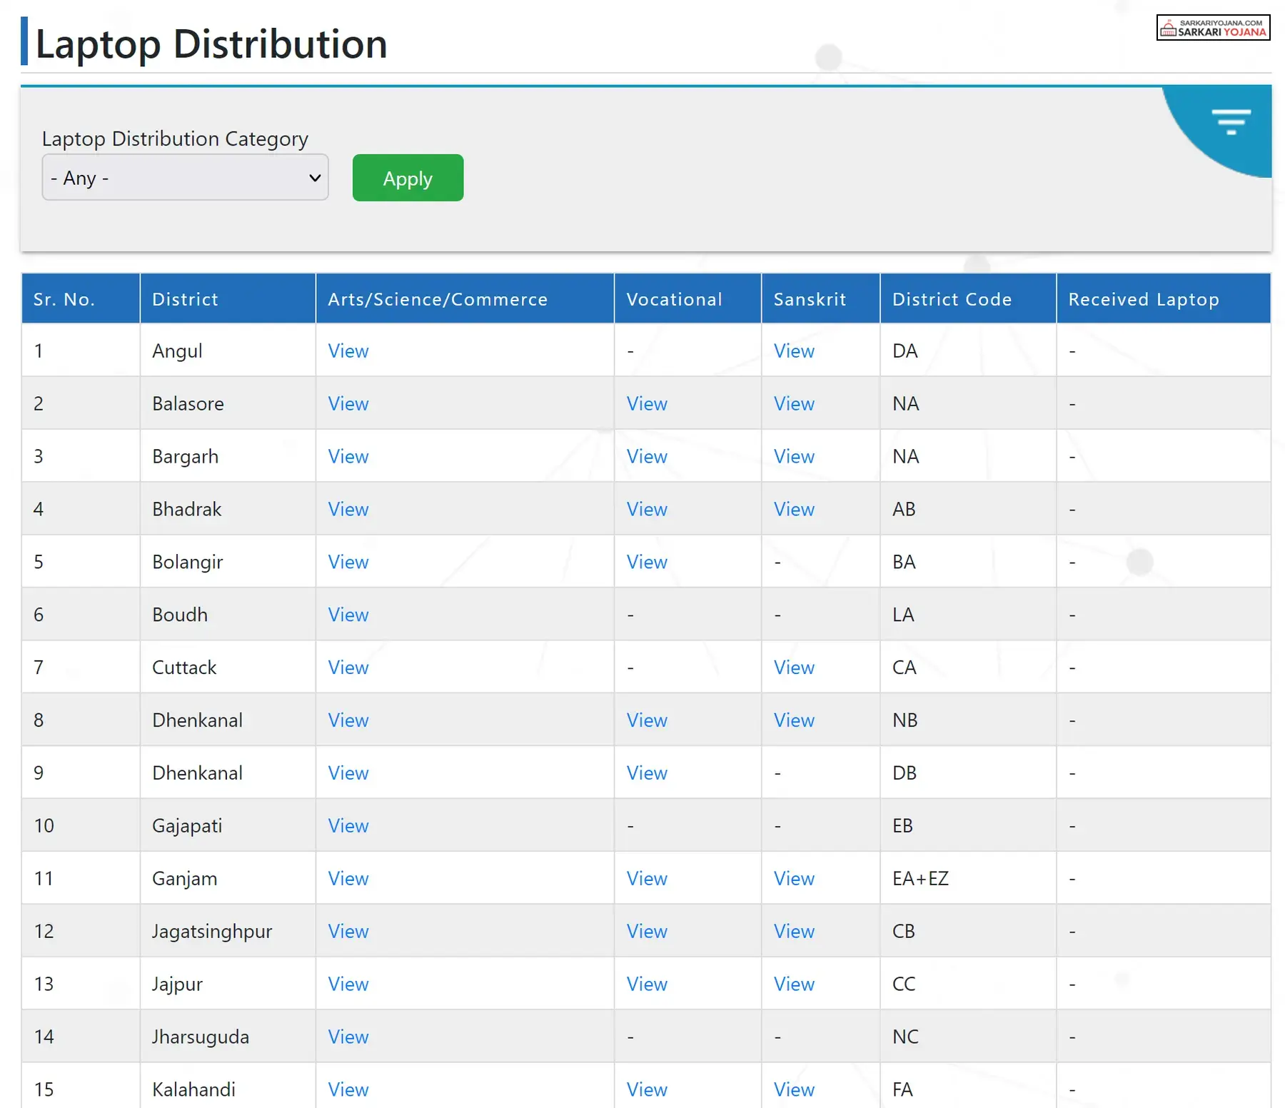View Sanskrit details for Kalahandi
This screenshot has width=1285, height=1108.
coord(793,1089)
